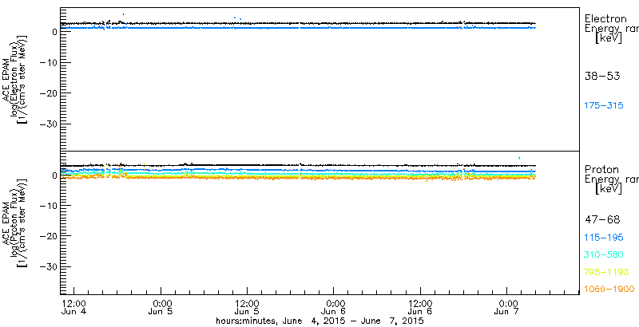Click the -30 tick on proton flux axis
The height and width of the screenshot is (327, 639).
[48, 267]
